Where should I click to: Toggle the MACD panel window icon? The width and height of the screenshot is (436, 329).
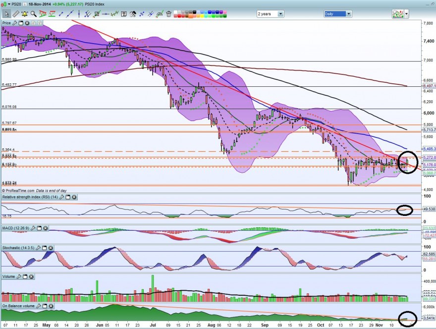click(39, 228)
